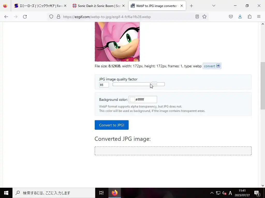Select the Converted JPG image heading text

pyautogui.click(x=122, y=139)
